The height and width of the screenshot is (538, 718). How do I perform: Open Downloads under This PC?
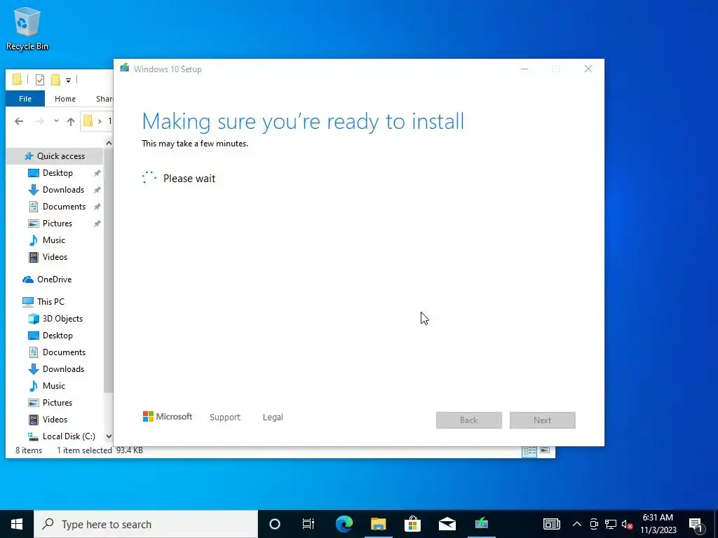pyautogui.click(x=57, y=369)
